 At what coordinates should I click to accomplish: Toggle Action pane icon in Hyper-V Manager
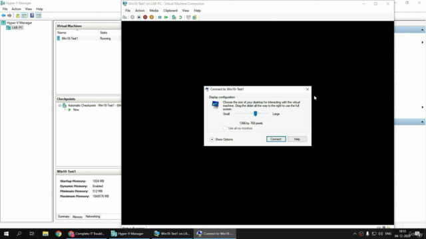click(39, 16)
